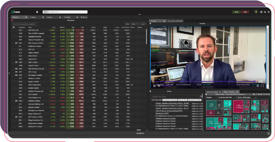
Task: Switch to the Cht (CSL.ASX) tab
Action: [175, 21]
